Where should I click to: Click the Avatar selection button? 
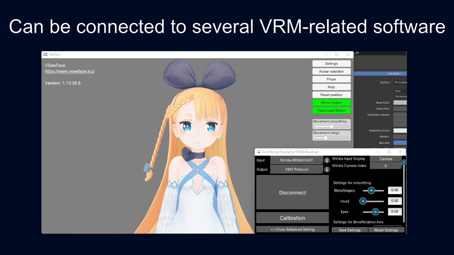pyautogui.click(x=331, y=71)
